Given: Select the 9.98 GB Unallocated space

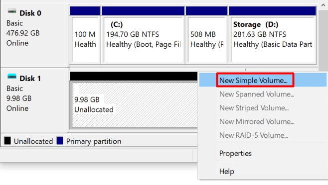Looking at the screenshot, I should [x=134, y=104].
